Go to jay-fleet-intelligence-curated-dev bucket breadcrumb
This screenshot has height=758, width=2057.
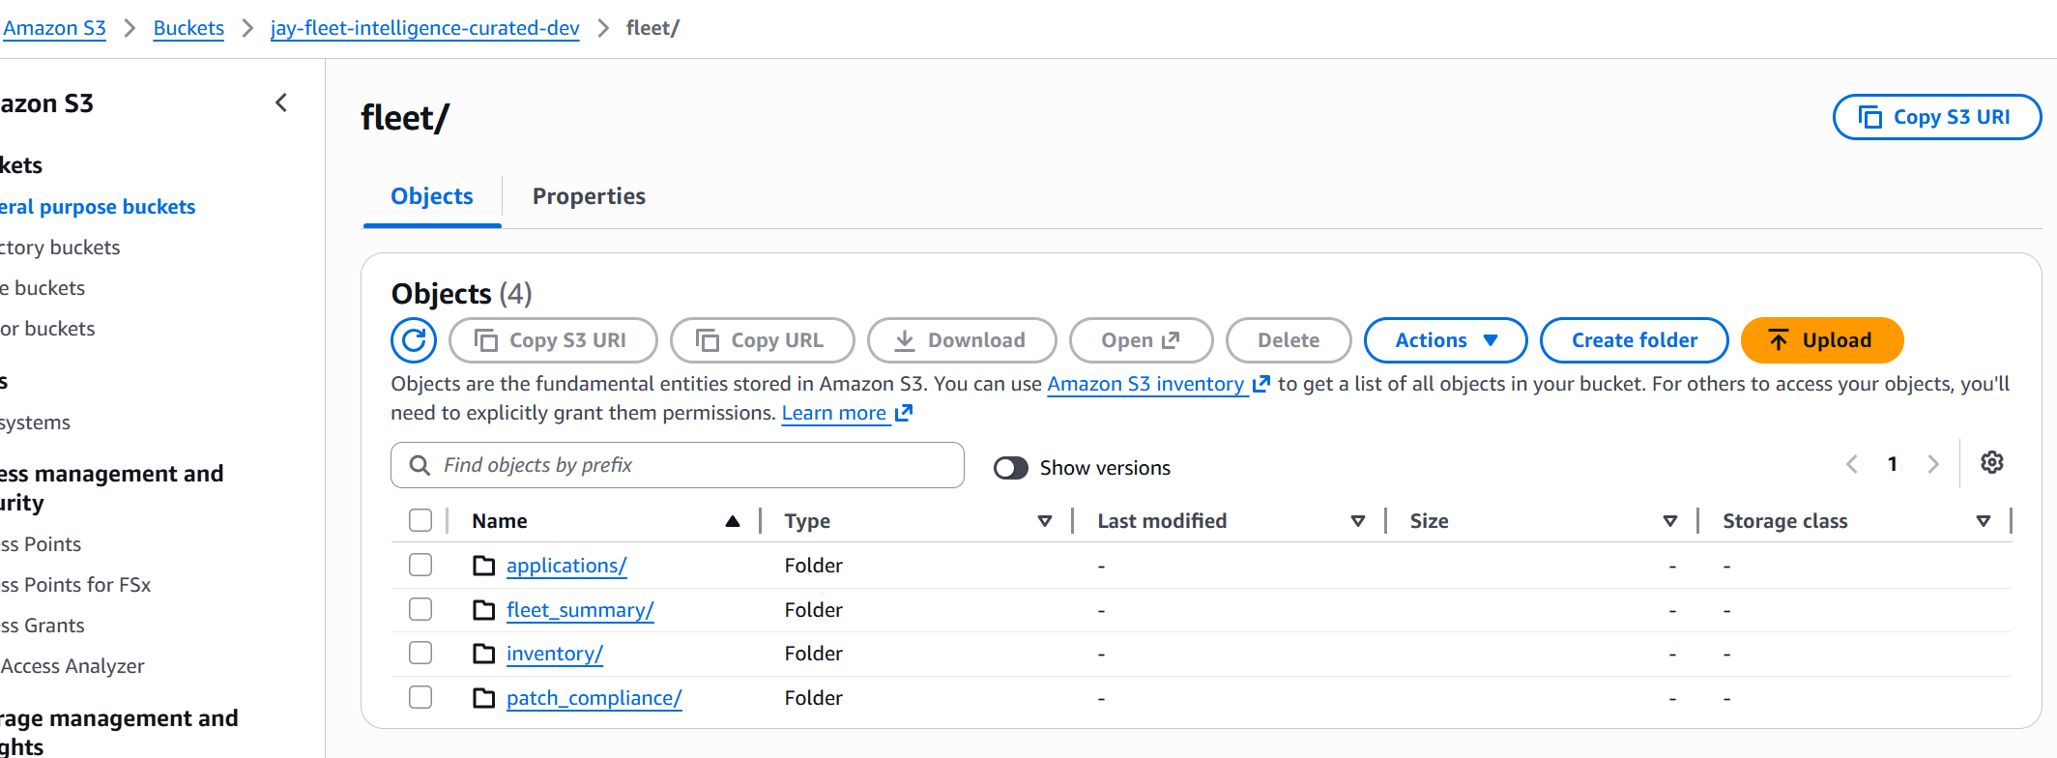coord(425,28)
